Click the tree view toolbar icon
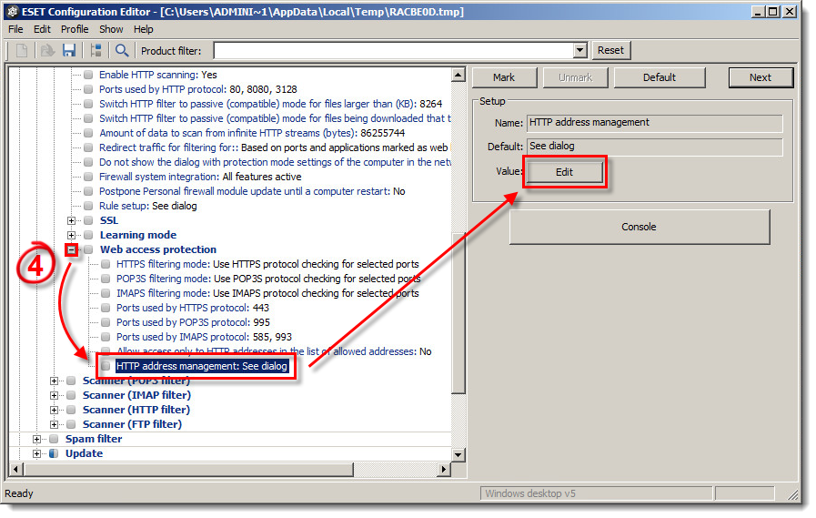The width and height of the screenshot is (816, 518). pos(96,51)
